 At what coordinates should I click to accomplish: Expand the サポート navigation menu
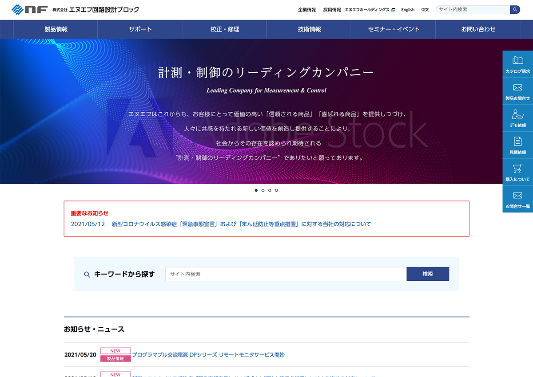tap(140, 29)
